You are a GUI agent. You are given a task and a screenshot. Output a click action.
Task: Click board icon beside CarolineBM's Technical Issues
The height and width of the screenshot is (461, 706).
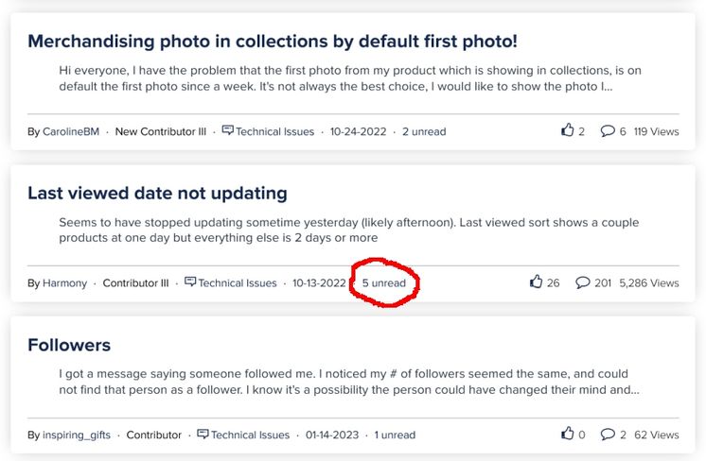pos(228,130)
